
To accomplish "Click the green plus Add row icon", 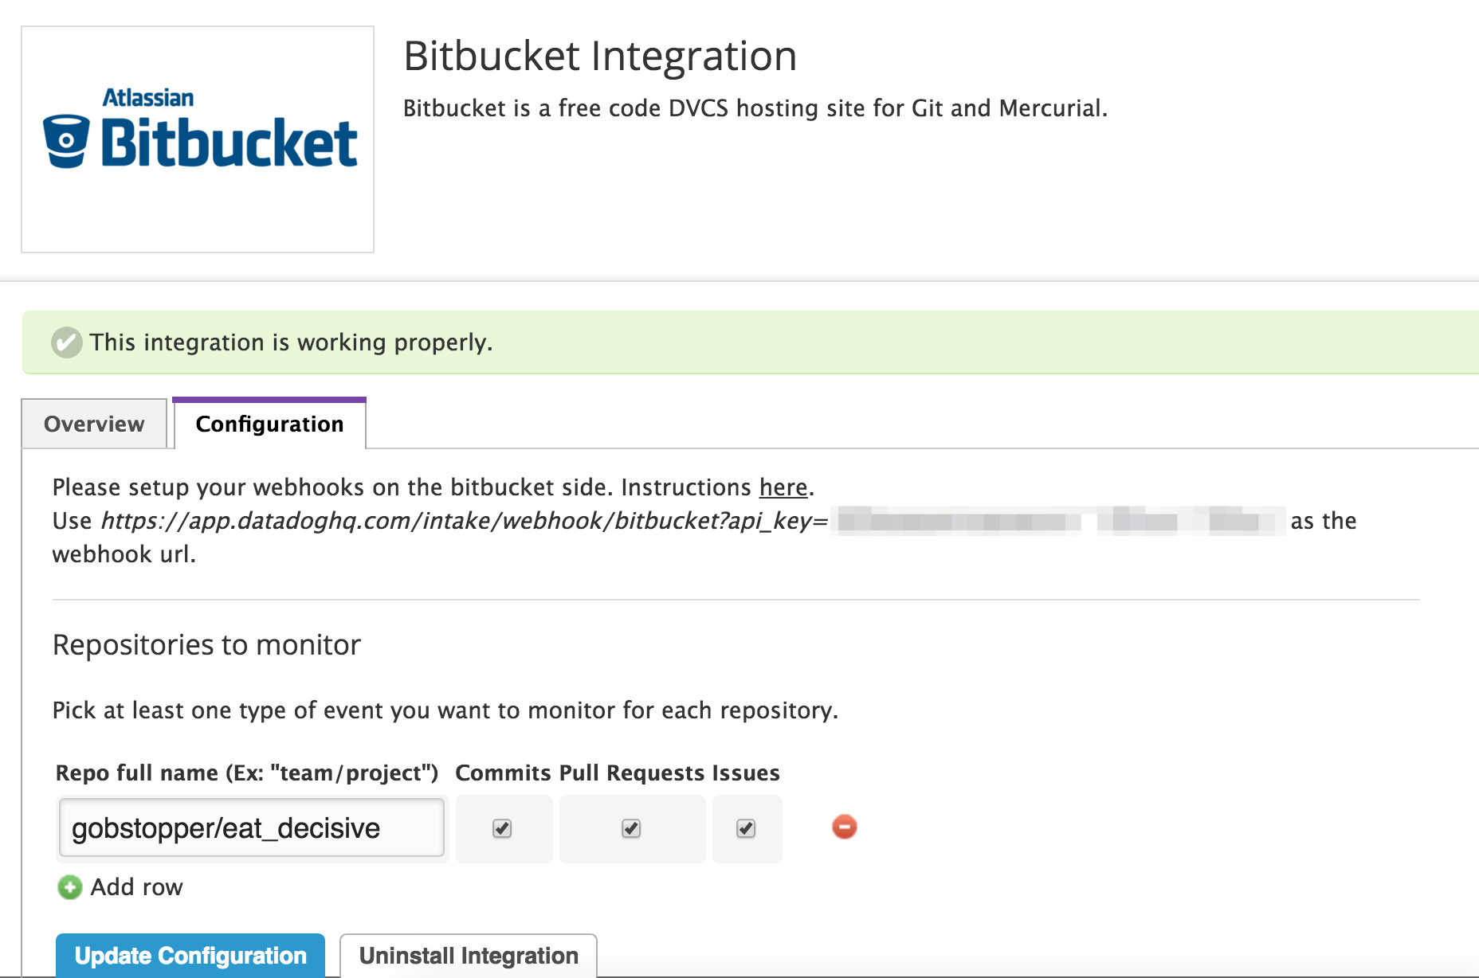I will coord(69,887).
